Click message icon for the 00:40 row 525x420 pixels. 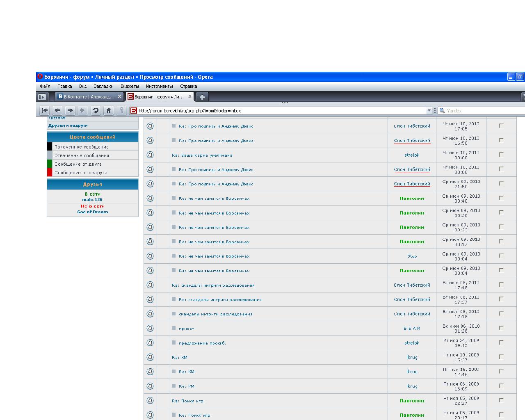[150, 198]
